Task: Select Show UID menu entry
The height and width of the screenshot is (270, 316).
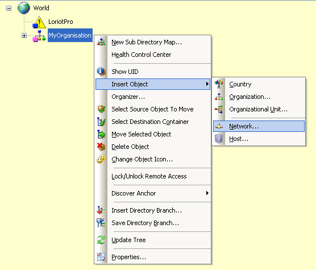Action: click(153, 72)
